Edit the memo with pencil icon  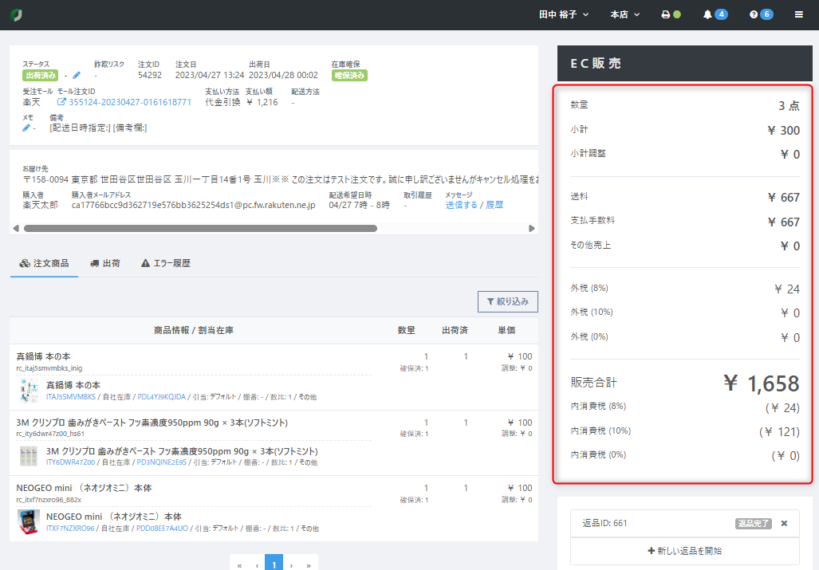coord(26,128)
